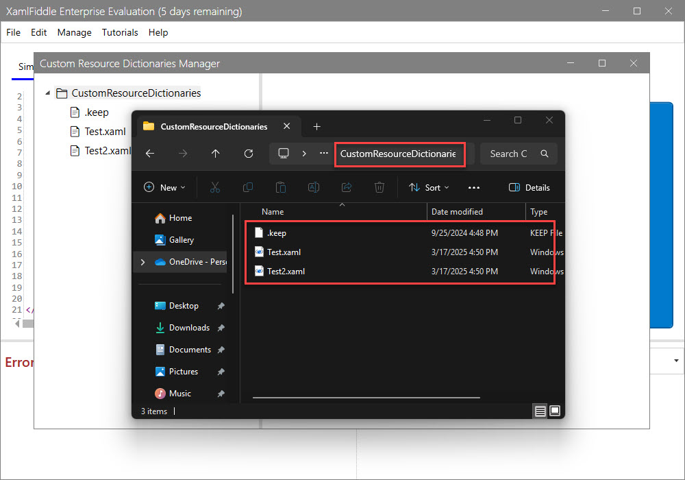
Task: Unpin Desktop using its pin icon
Action: 221,306
